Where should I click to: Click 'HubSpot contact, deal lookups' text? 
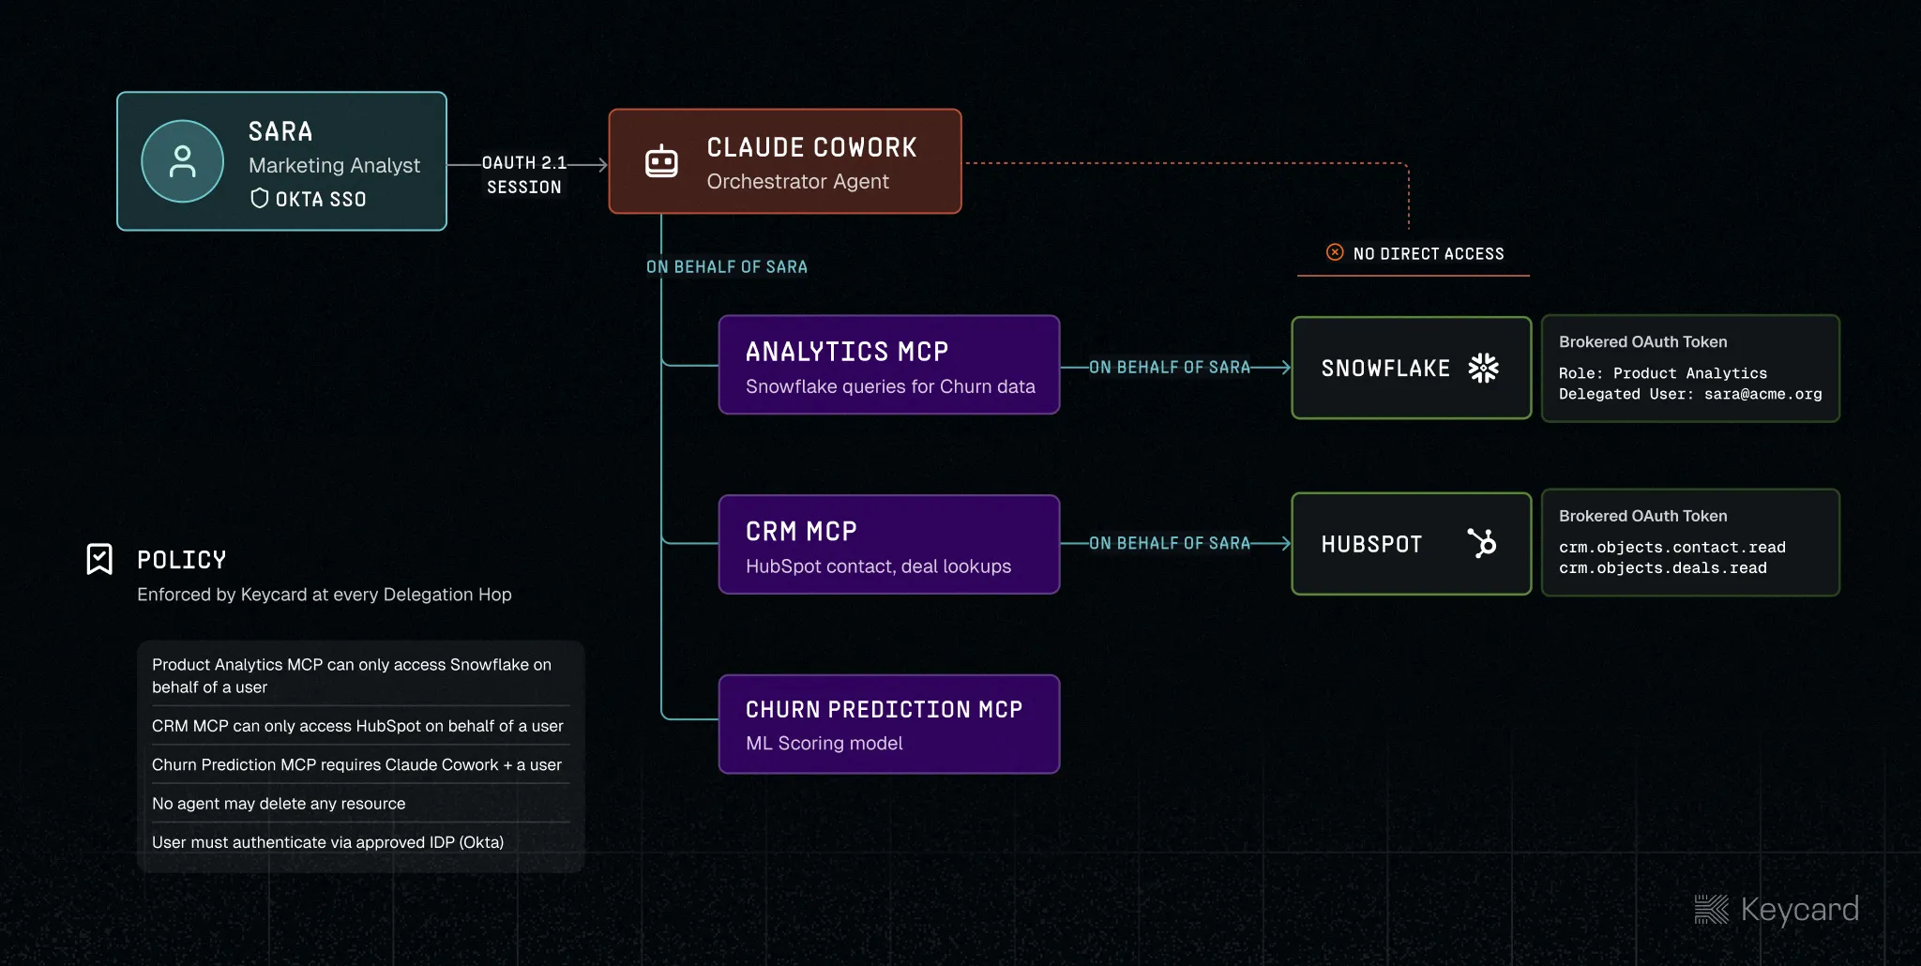click(x=878, y=566)
